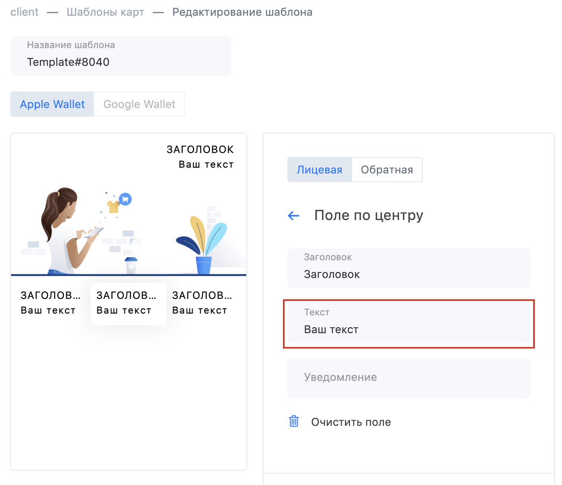Open the client breadcrumb link

pos(24,12)
